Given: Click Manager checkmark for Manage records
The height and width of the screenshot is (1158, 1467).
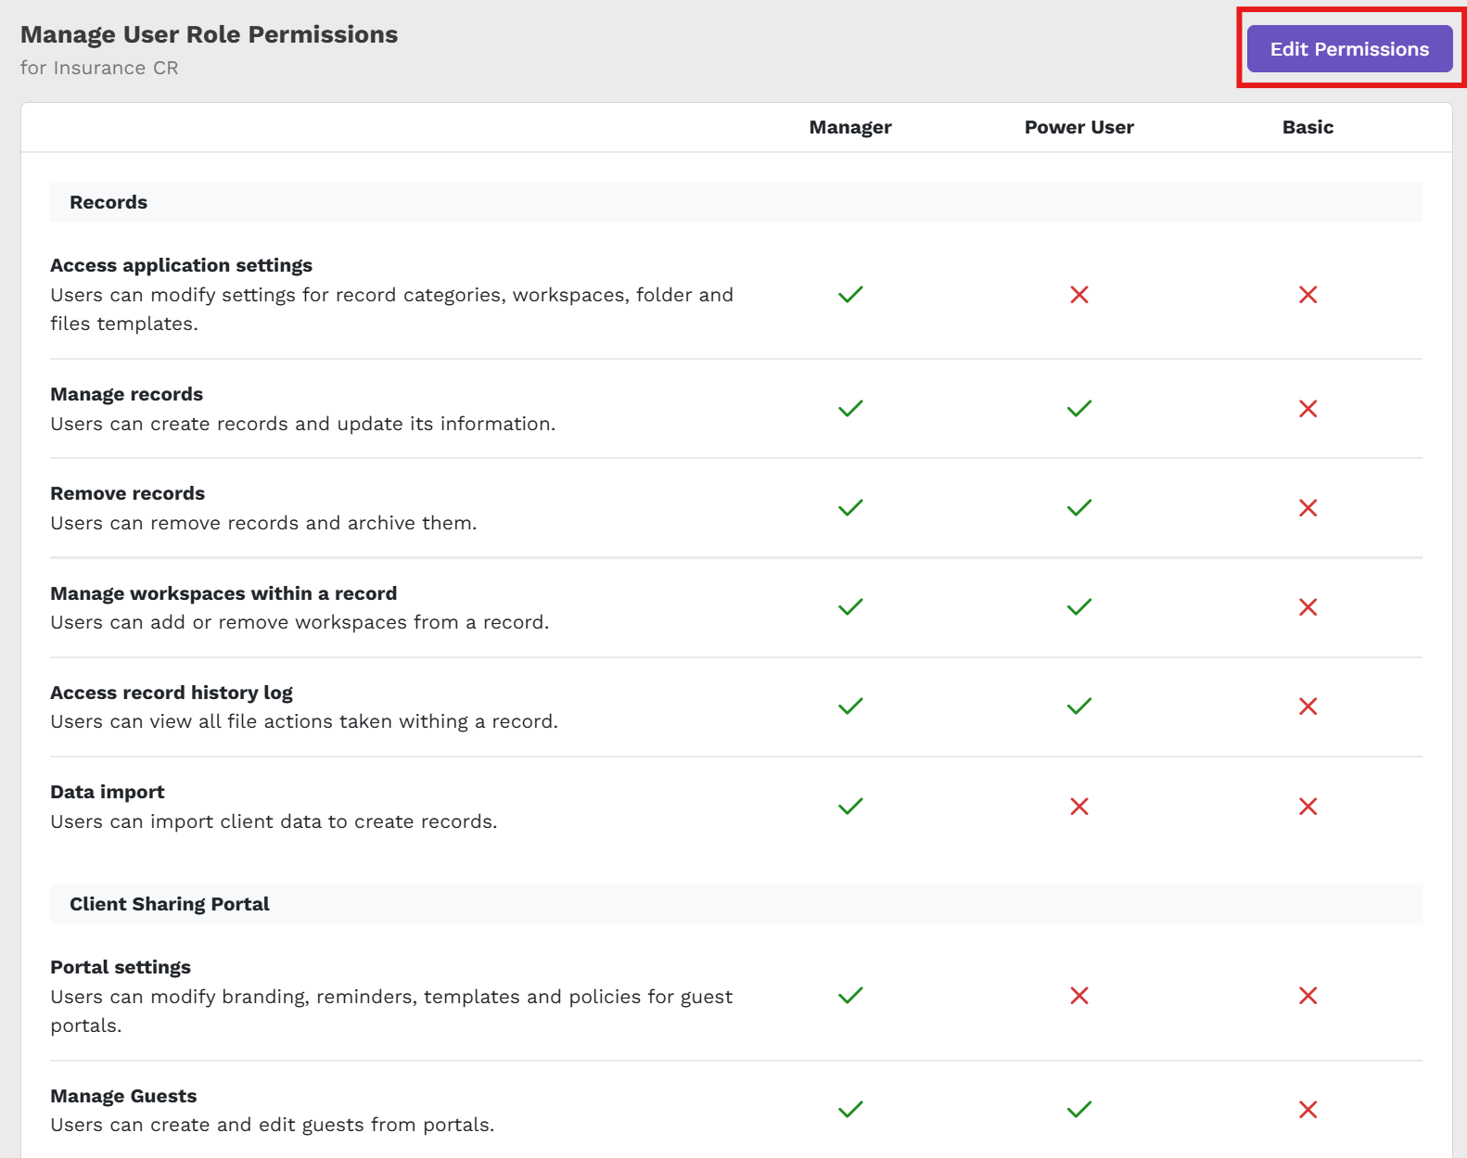Looking at the screenshot, I should point(850,409).
